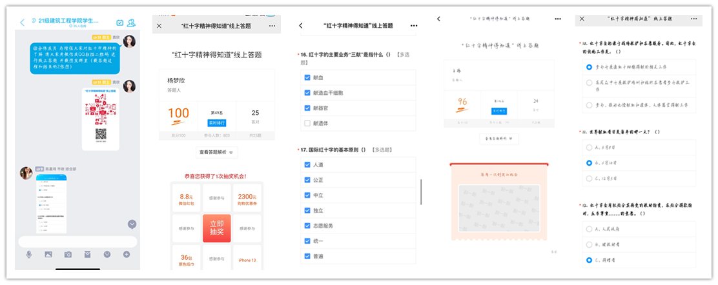The image size is (718, 285).
Task: Open the emoji picker in chat toolbar
Action: pyautogui.click(x=107, y=255)
